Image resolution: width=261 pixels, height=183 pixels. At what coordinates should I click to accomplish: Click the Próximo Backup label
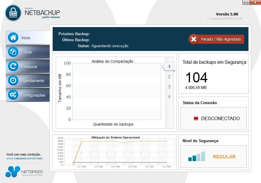tap(74, 34)
